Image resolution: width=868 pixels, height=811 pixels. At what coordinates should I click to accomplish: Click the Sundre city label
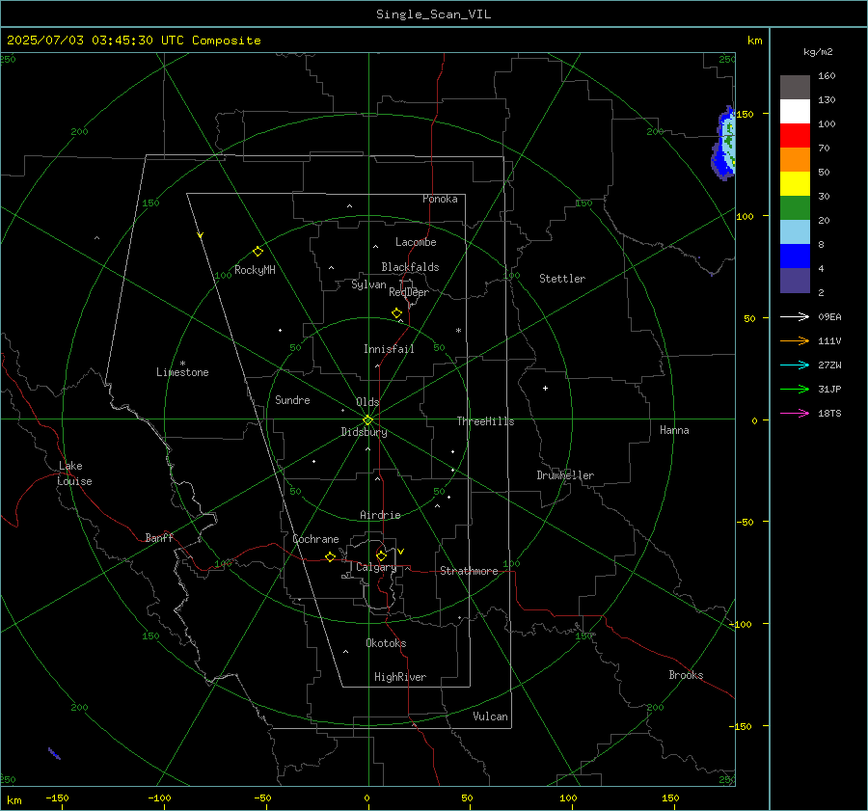pyautogui.click(x=292, y=400)
